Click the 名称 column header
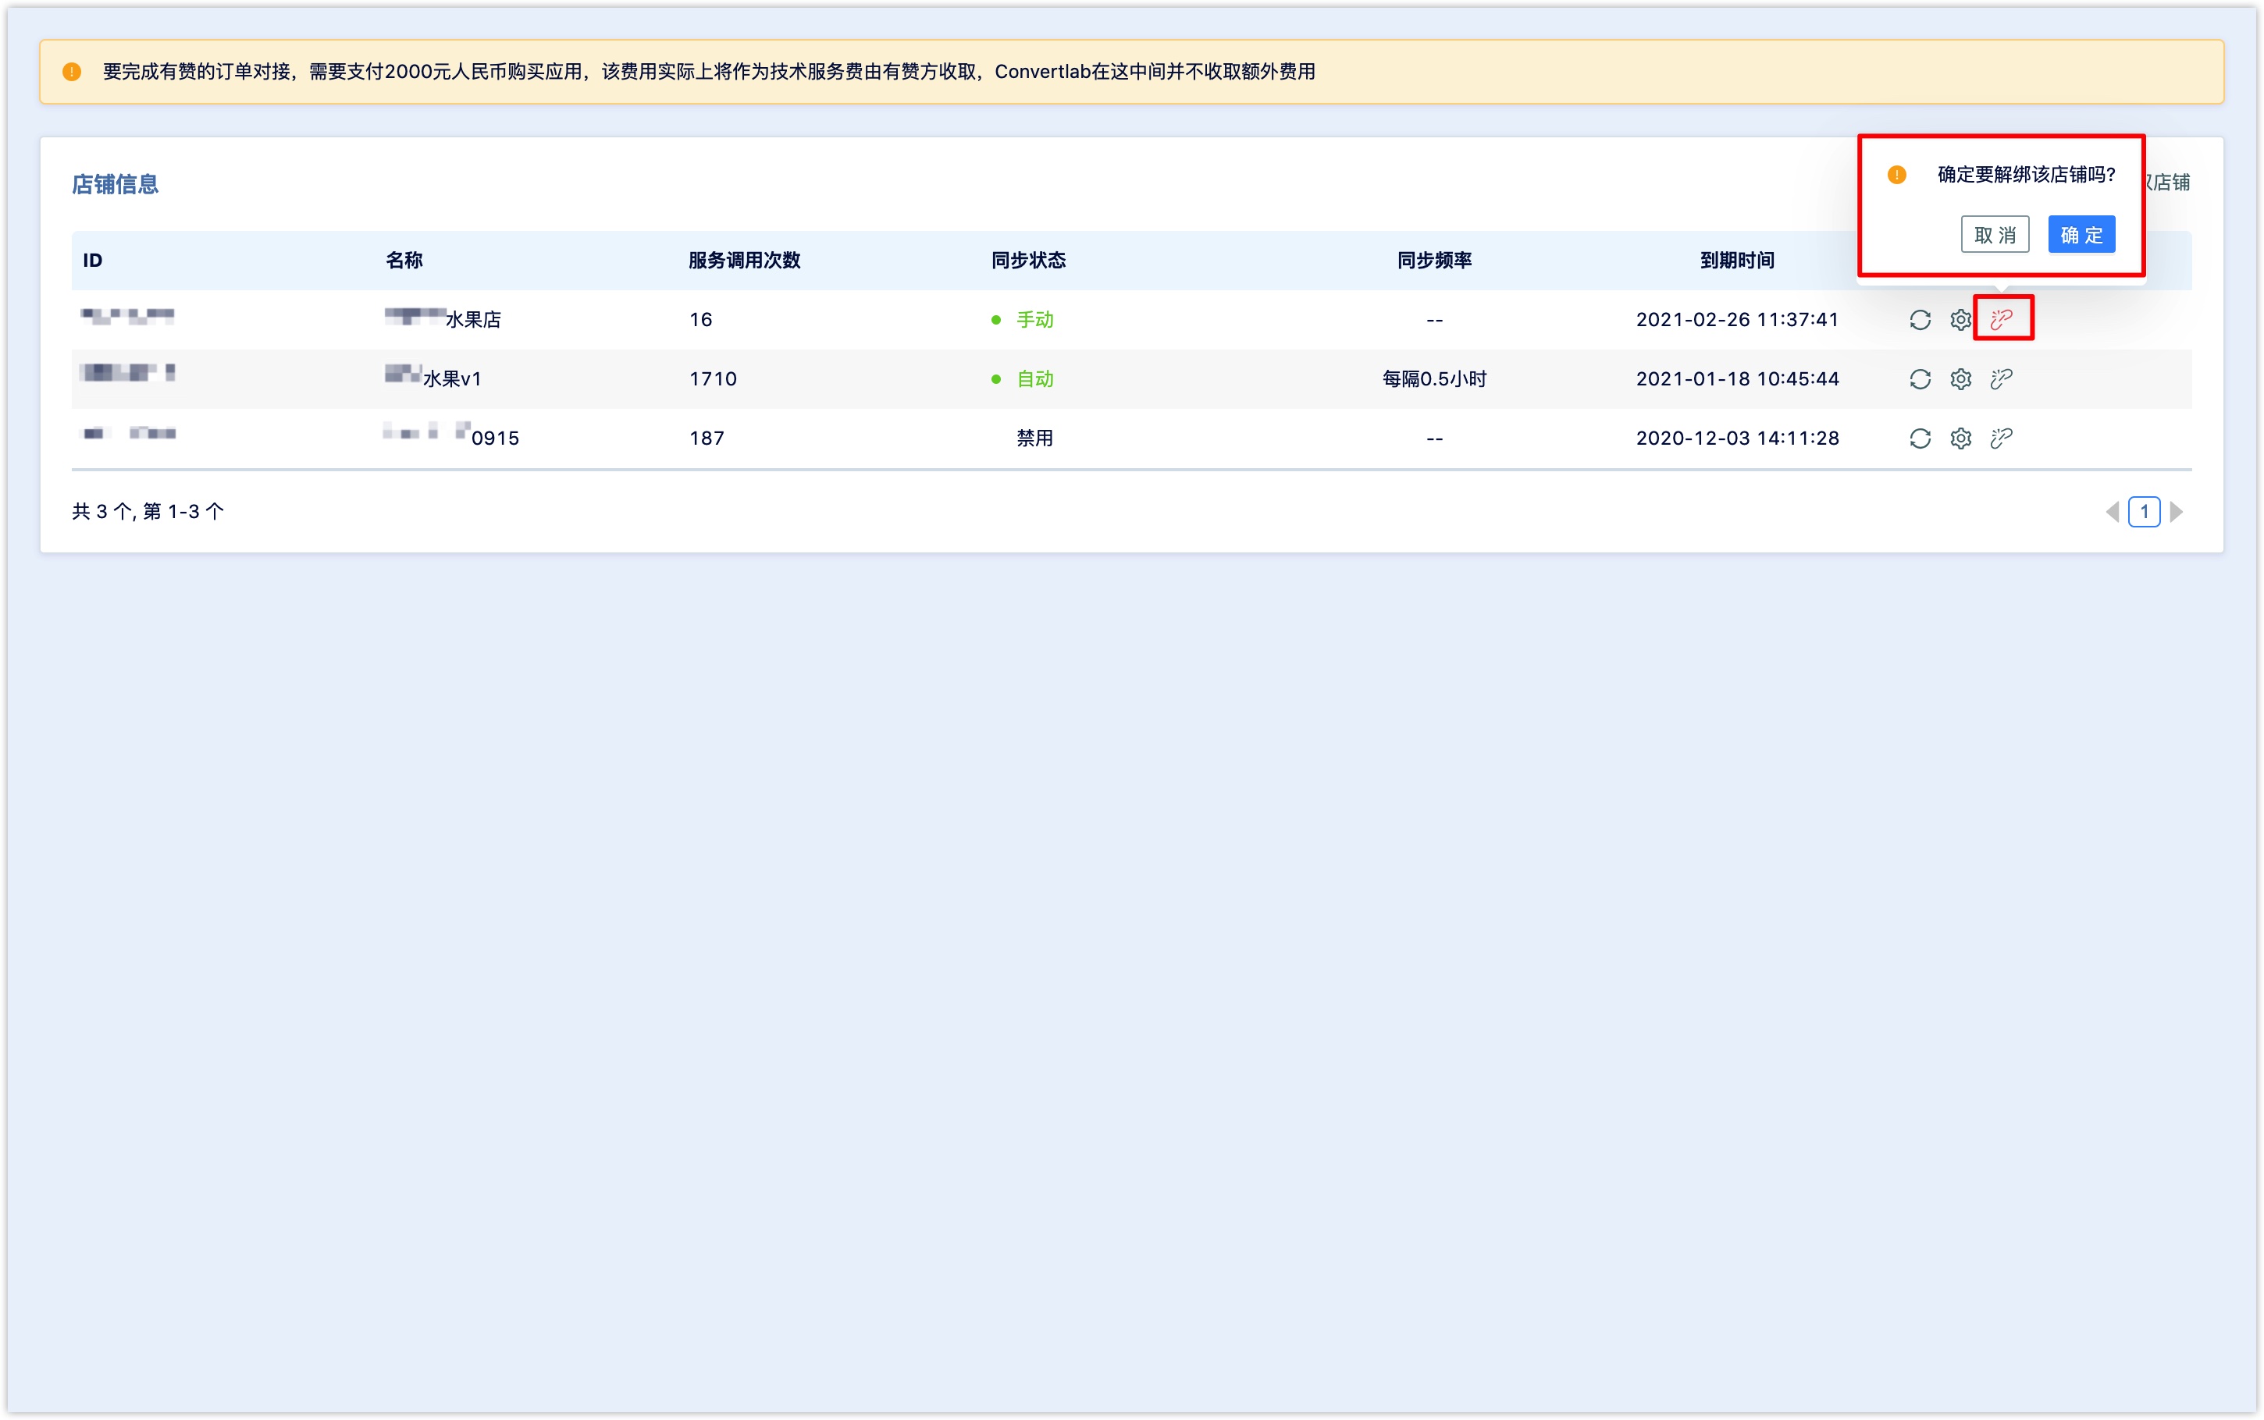 tap(404, 261)
